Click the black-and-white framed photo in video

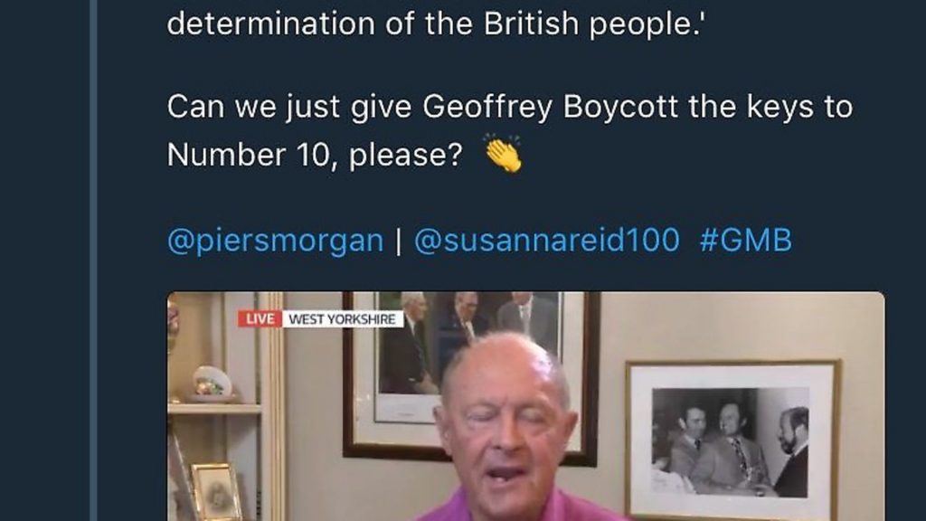click(732, 440)
